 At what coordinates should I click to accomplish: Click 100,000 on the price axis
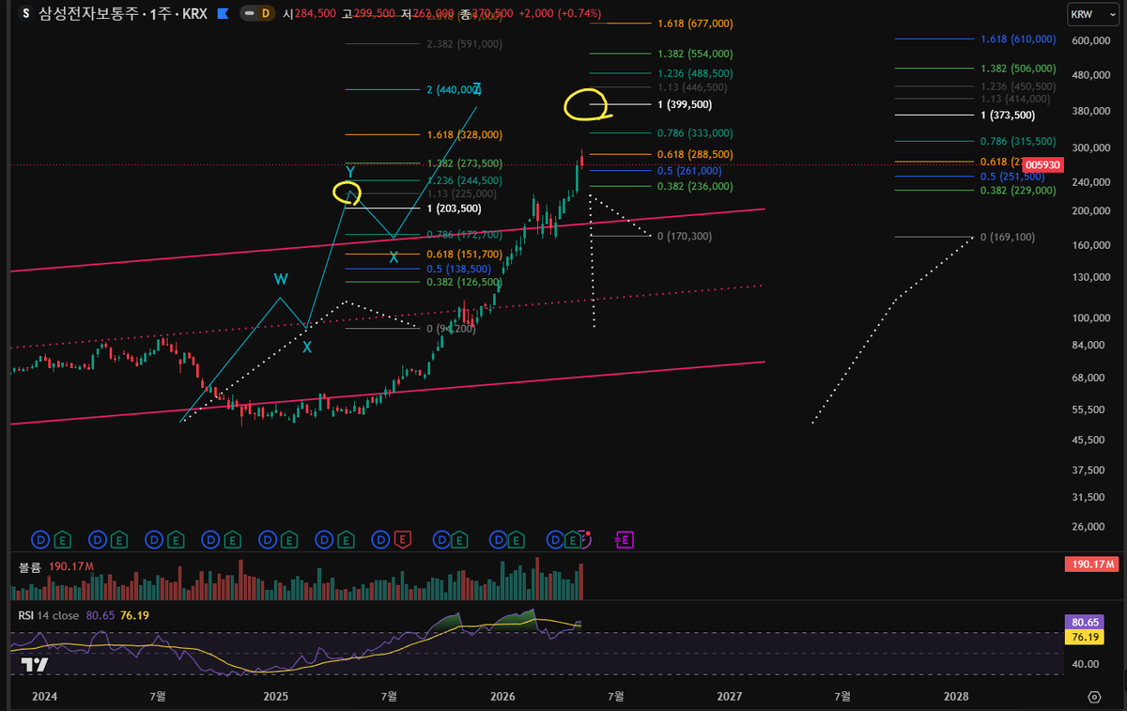(1090, 318)
